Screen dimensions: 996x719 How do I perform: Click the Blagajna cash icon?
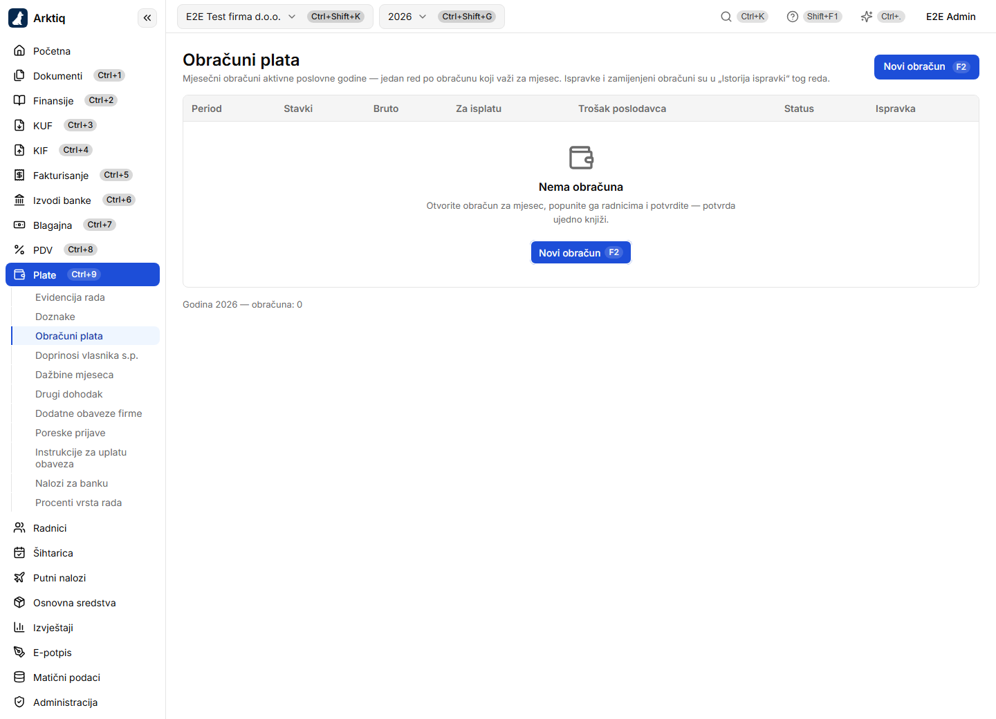click(x=19, y=225)
